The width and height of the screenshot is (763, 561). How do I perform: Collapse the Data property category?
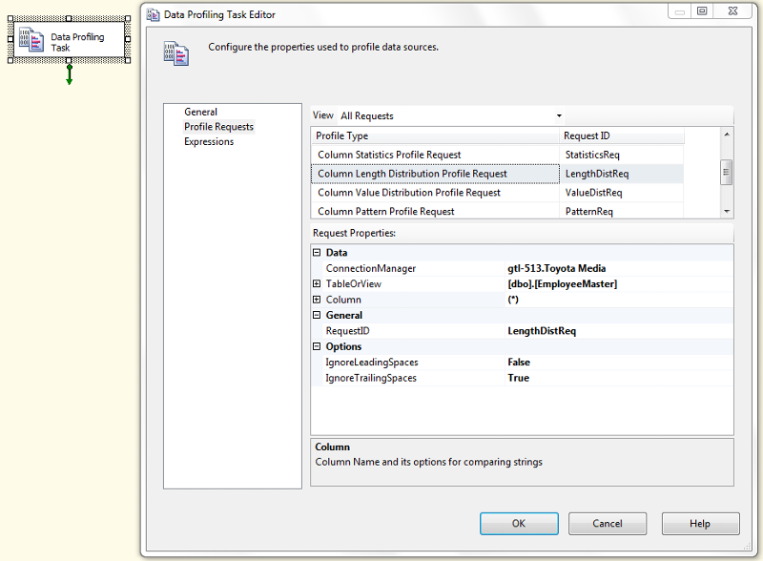click(317, 252)
